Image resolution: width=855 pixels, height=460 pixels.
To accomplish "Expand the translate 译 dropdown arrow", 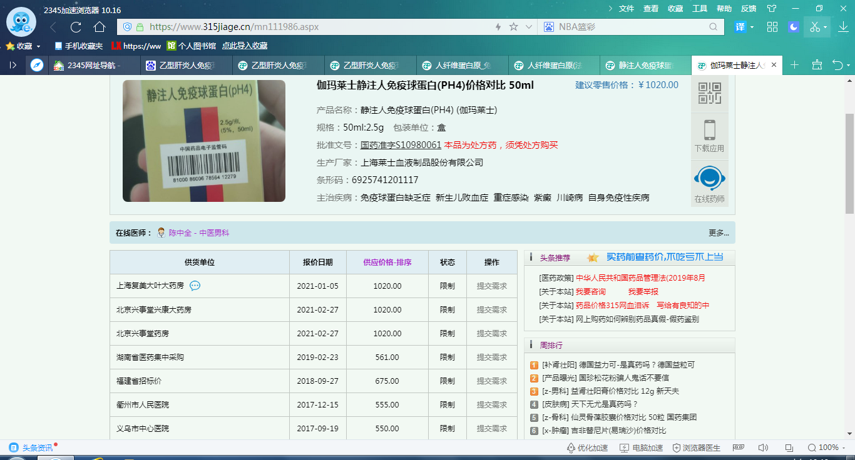I will pyautogui.click(x=752, y=27).
